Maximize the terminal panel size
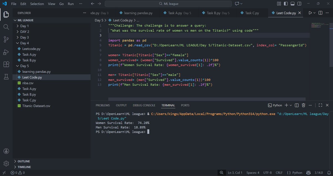333x176 pixels. [x=320, y=105]
